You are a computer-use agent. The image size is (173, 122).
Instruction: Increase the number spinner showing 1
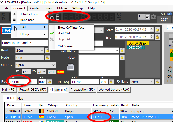click(x=147, y=16)
